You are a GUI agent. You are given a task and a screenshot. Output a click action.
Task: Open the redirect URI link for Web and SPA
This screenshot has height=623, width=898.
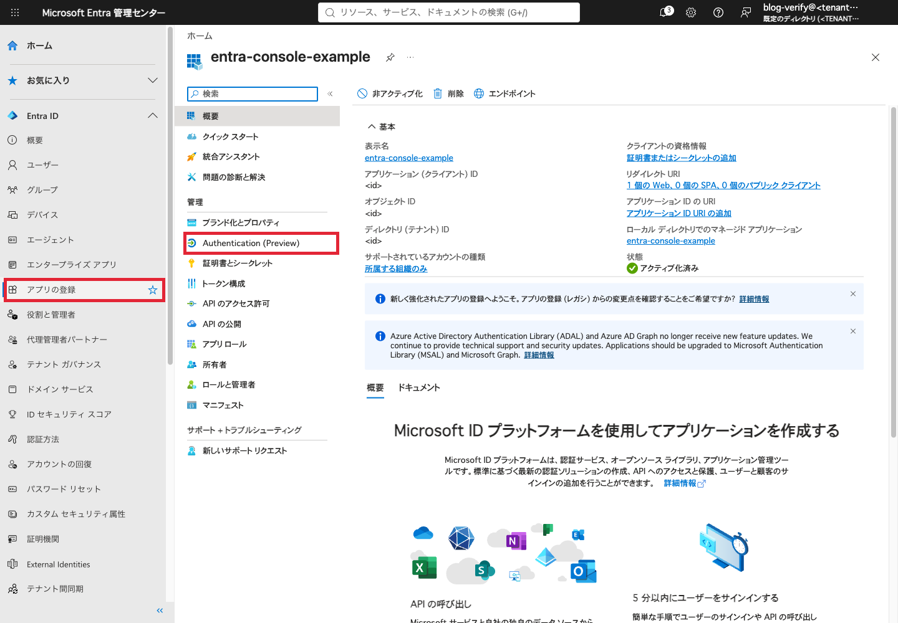[x=723, y=186]
